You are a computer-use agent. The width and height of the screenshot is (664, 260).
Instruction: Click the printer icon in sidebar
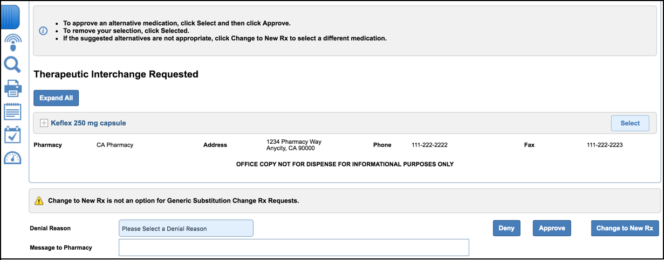12,88
